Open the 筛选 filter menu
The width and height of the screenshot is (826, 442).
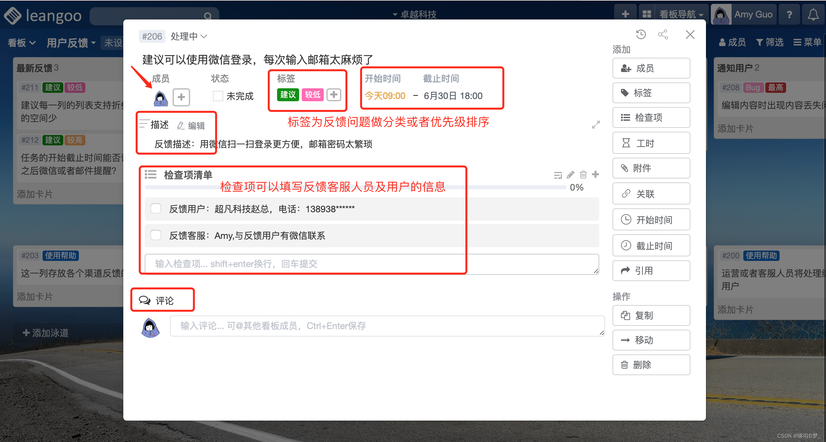point(770,42)
